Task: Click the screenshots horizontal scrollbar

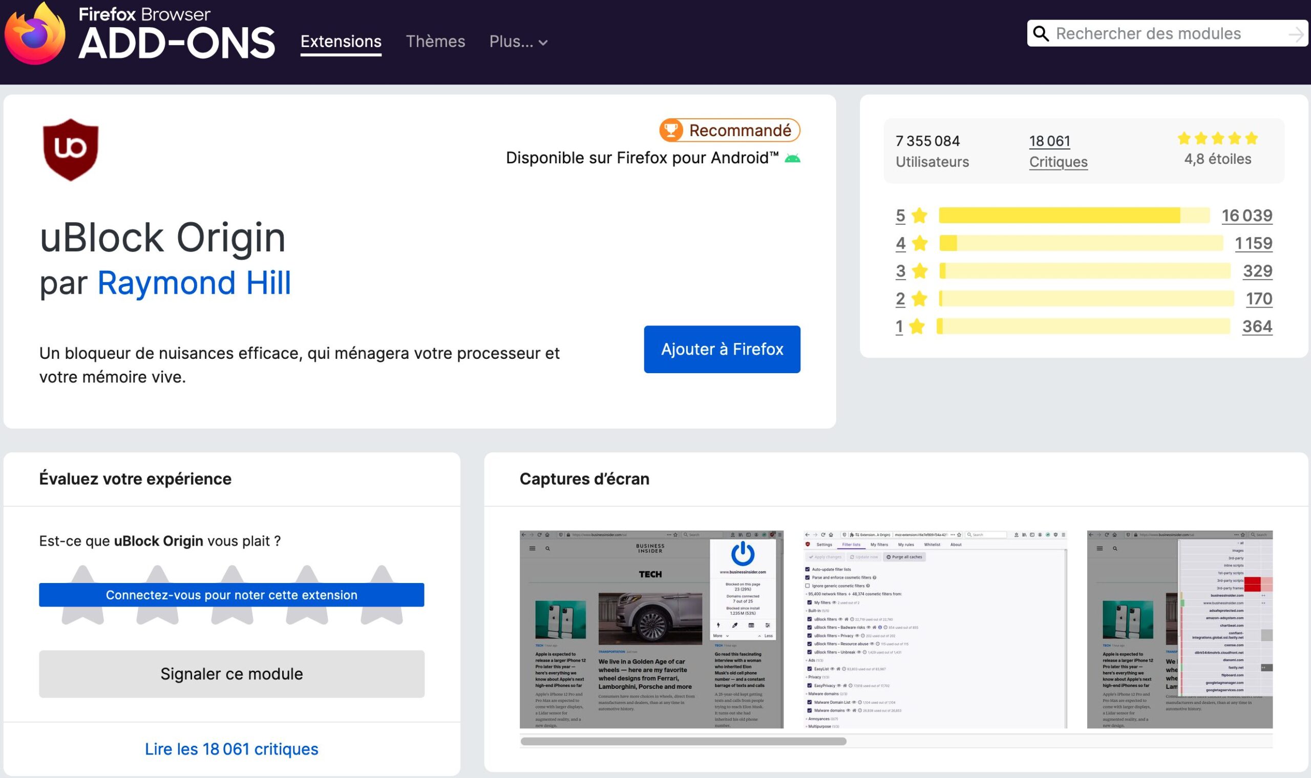Action: tap(683, 741)
